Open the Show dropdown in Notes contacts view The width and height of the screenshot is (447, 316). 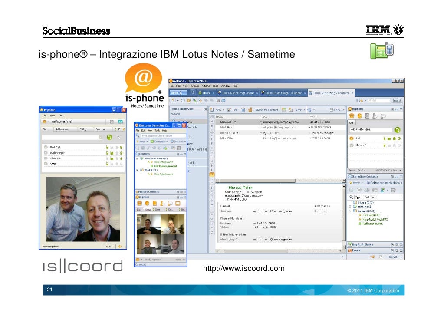click(x=337, y=110)
